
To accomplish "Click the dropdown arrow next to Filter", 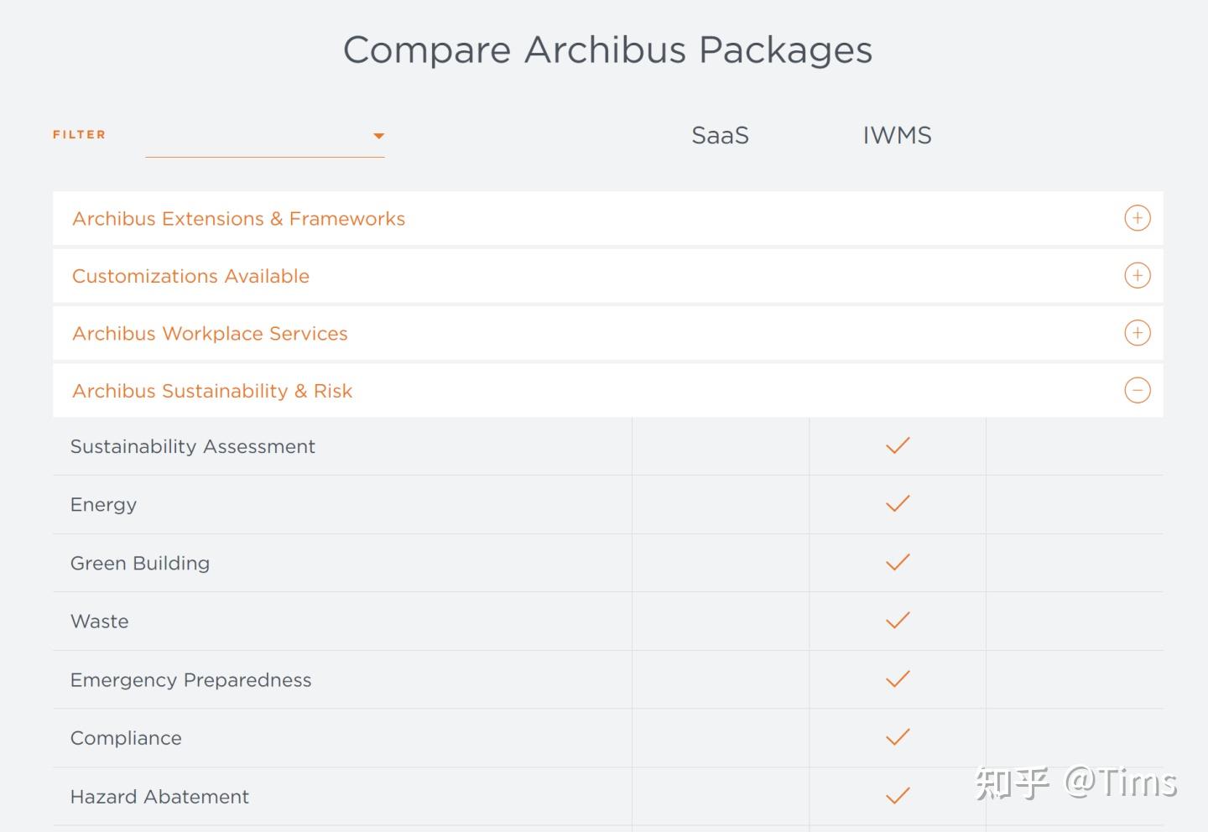I will pos(379,135).
